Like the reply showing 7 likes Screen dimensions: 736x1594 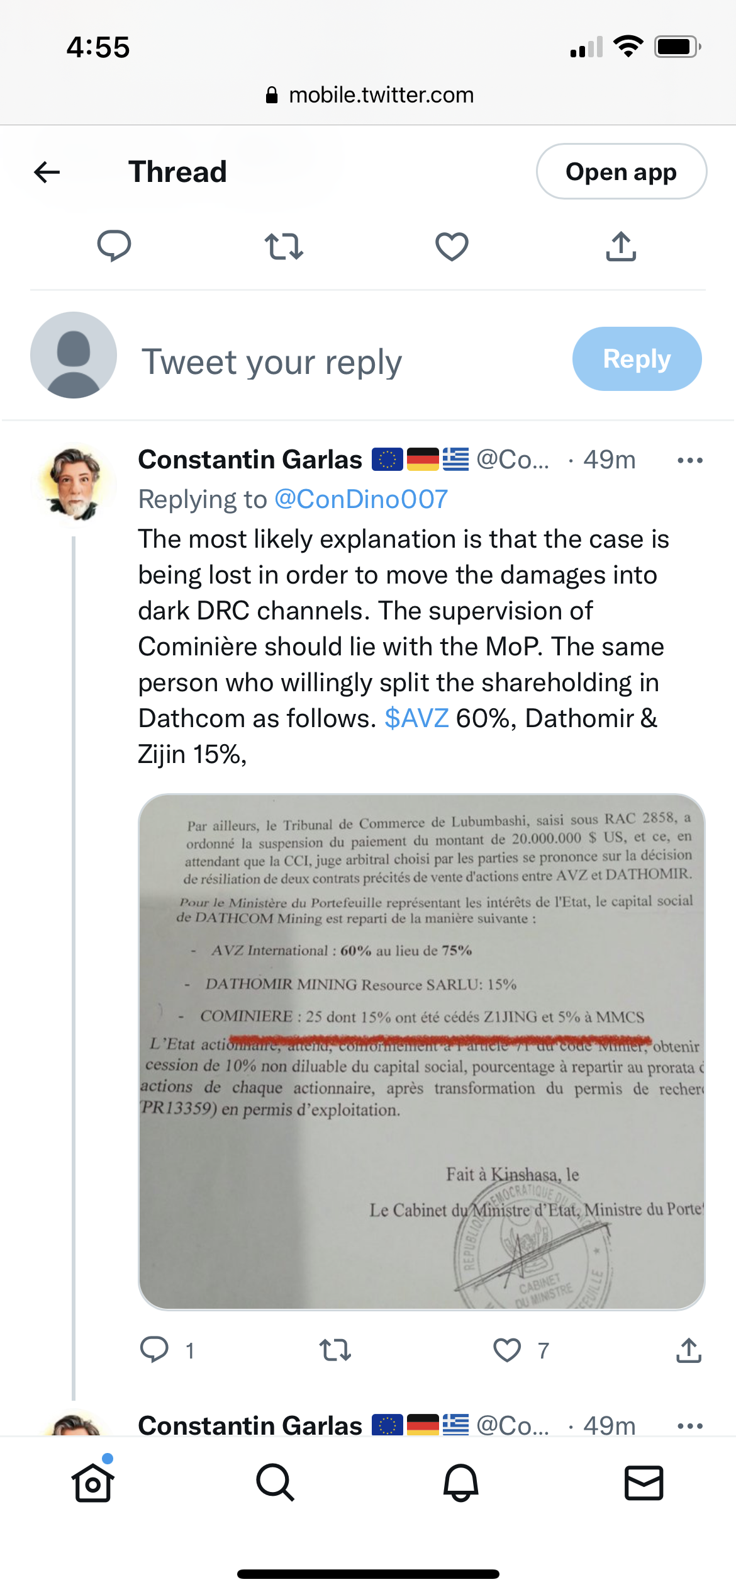click(507, 1350)
